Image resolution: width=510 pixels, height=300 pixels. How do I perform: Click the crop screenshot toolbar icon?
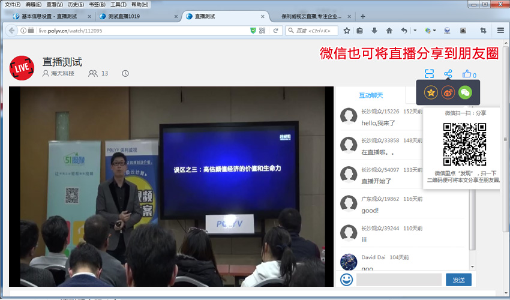483,31
